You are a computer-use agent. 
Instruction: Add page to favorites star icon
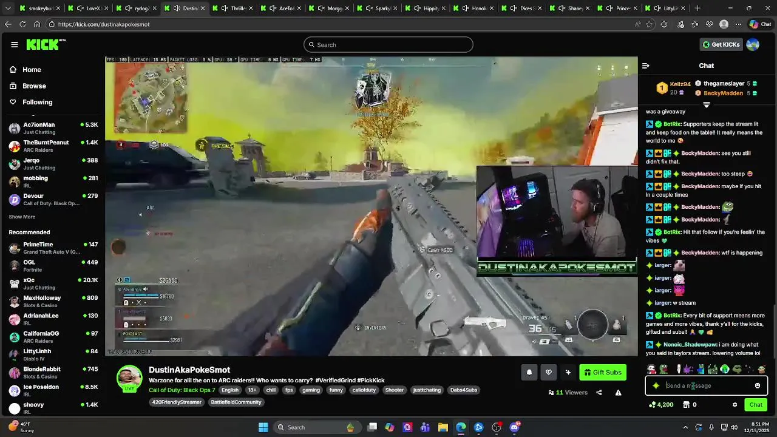650,24
